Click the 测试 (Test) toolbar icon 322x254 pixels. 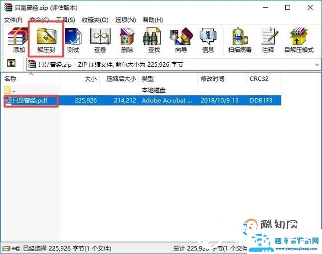coord(73,36)
